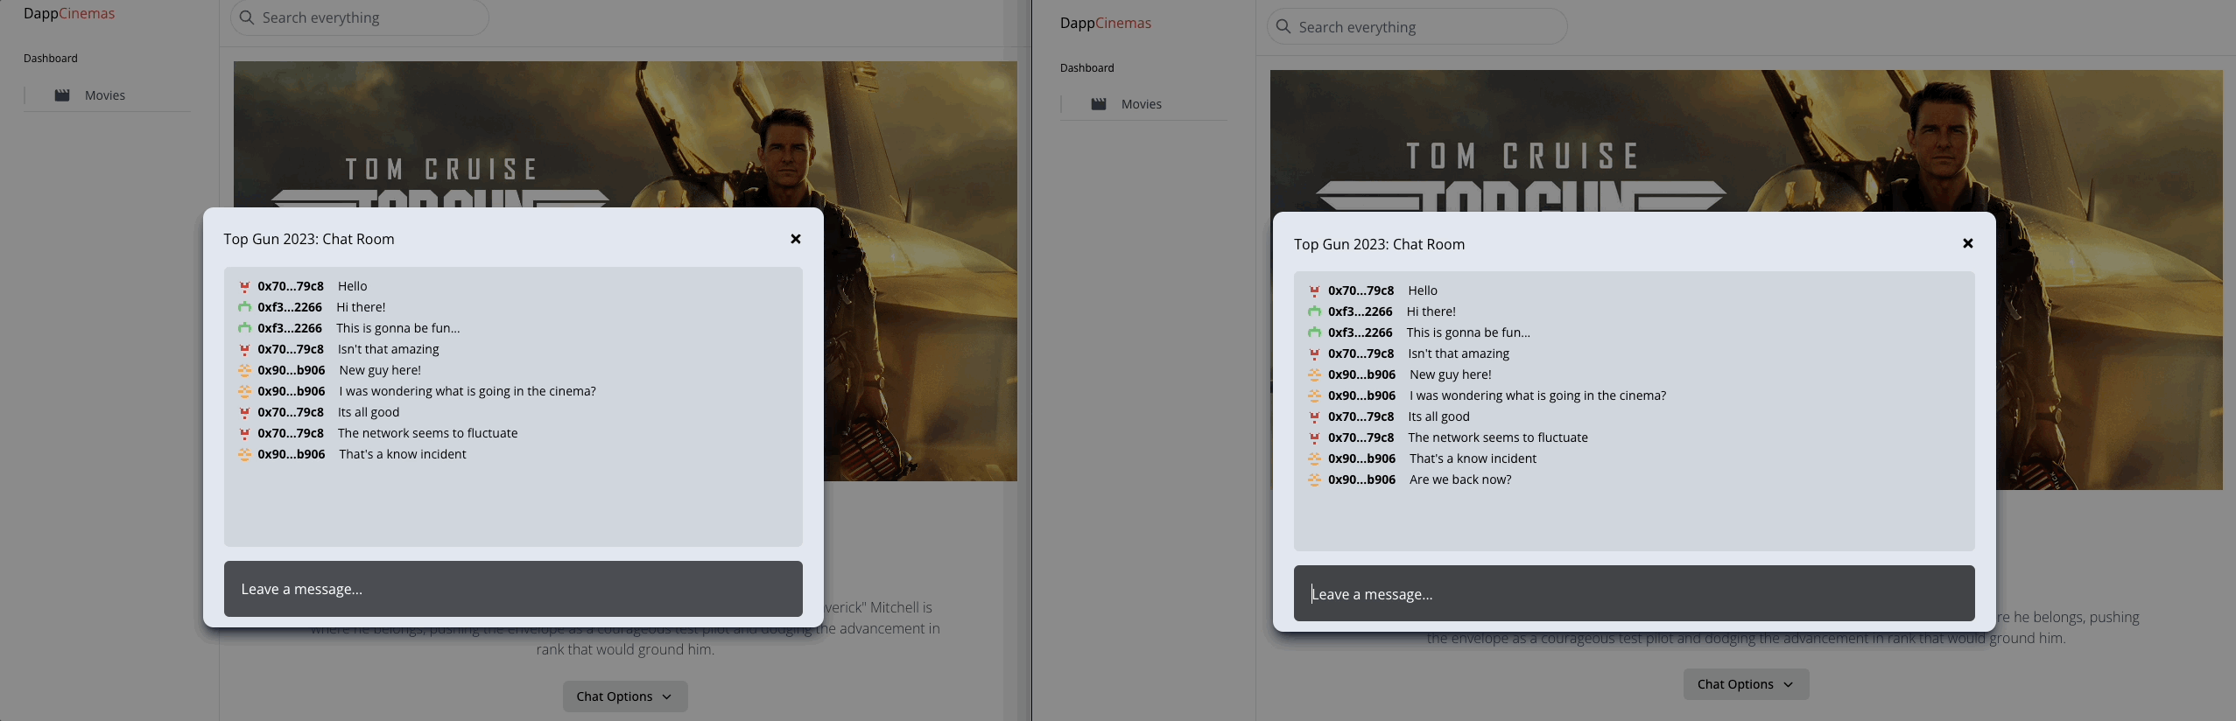Click the DappCinemas logo in left window
Viewport: 2236px width, 721px height.
(69, 14)
